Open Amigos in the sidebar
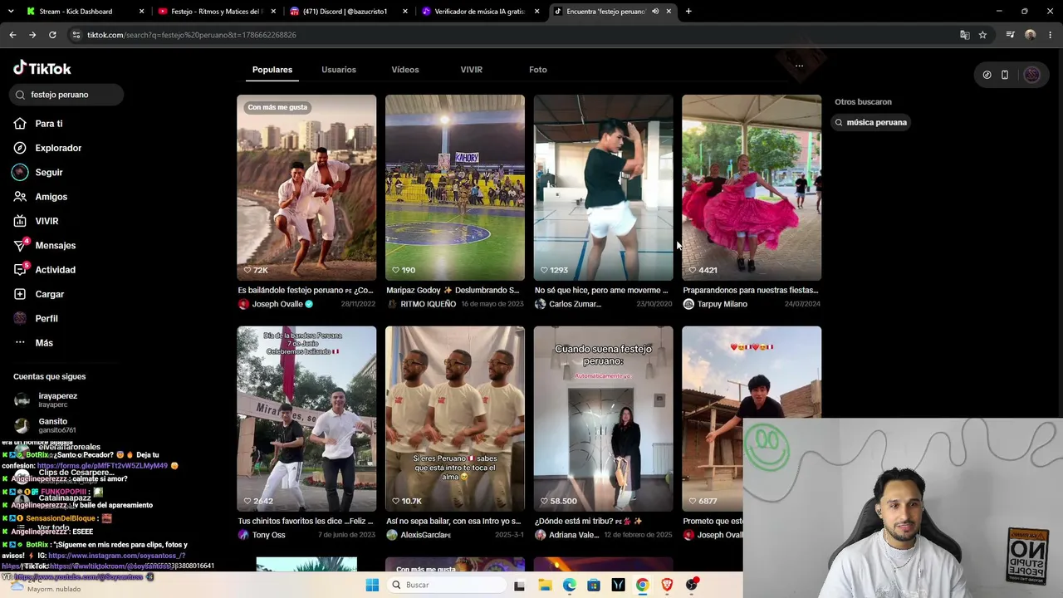Image resolution: width=1063 pixels, height=598 pixels. [x=51, y=197]
